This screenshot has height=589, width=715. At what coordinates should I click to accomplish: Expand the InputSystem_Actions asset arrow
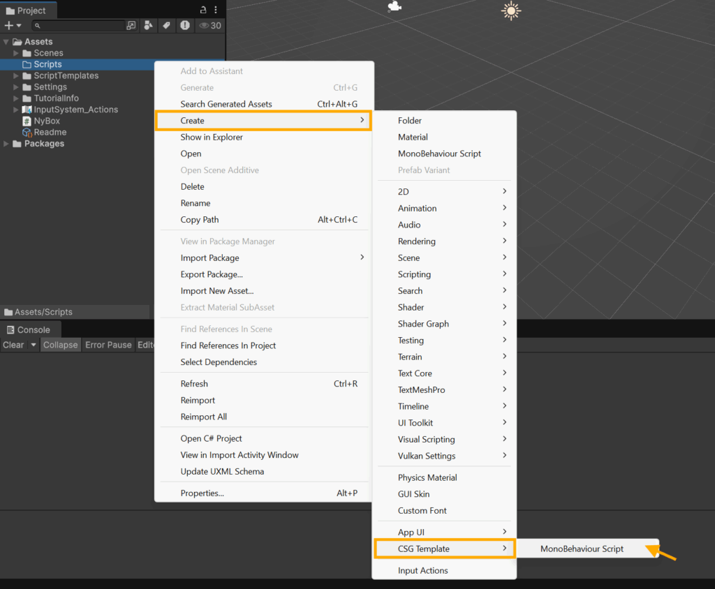pos(16,110)
